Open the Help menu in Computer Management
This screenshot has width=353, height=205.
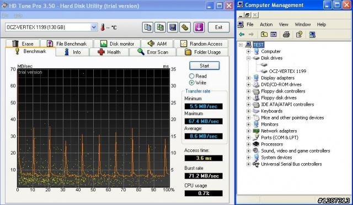point(321,24)
